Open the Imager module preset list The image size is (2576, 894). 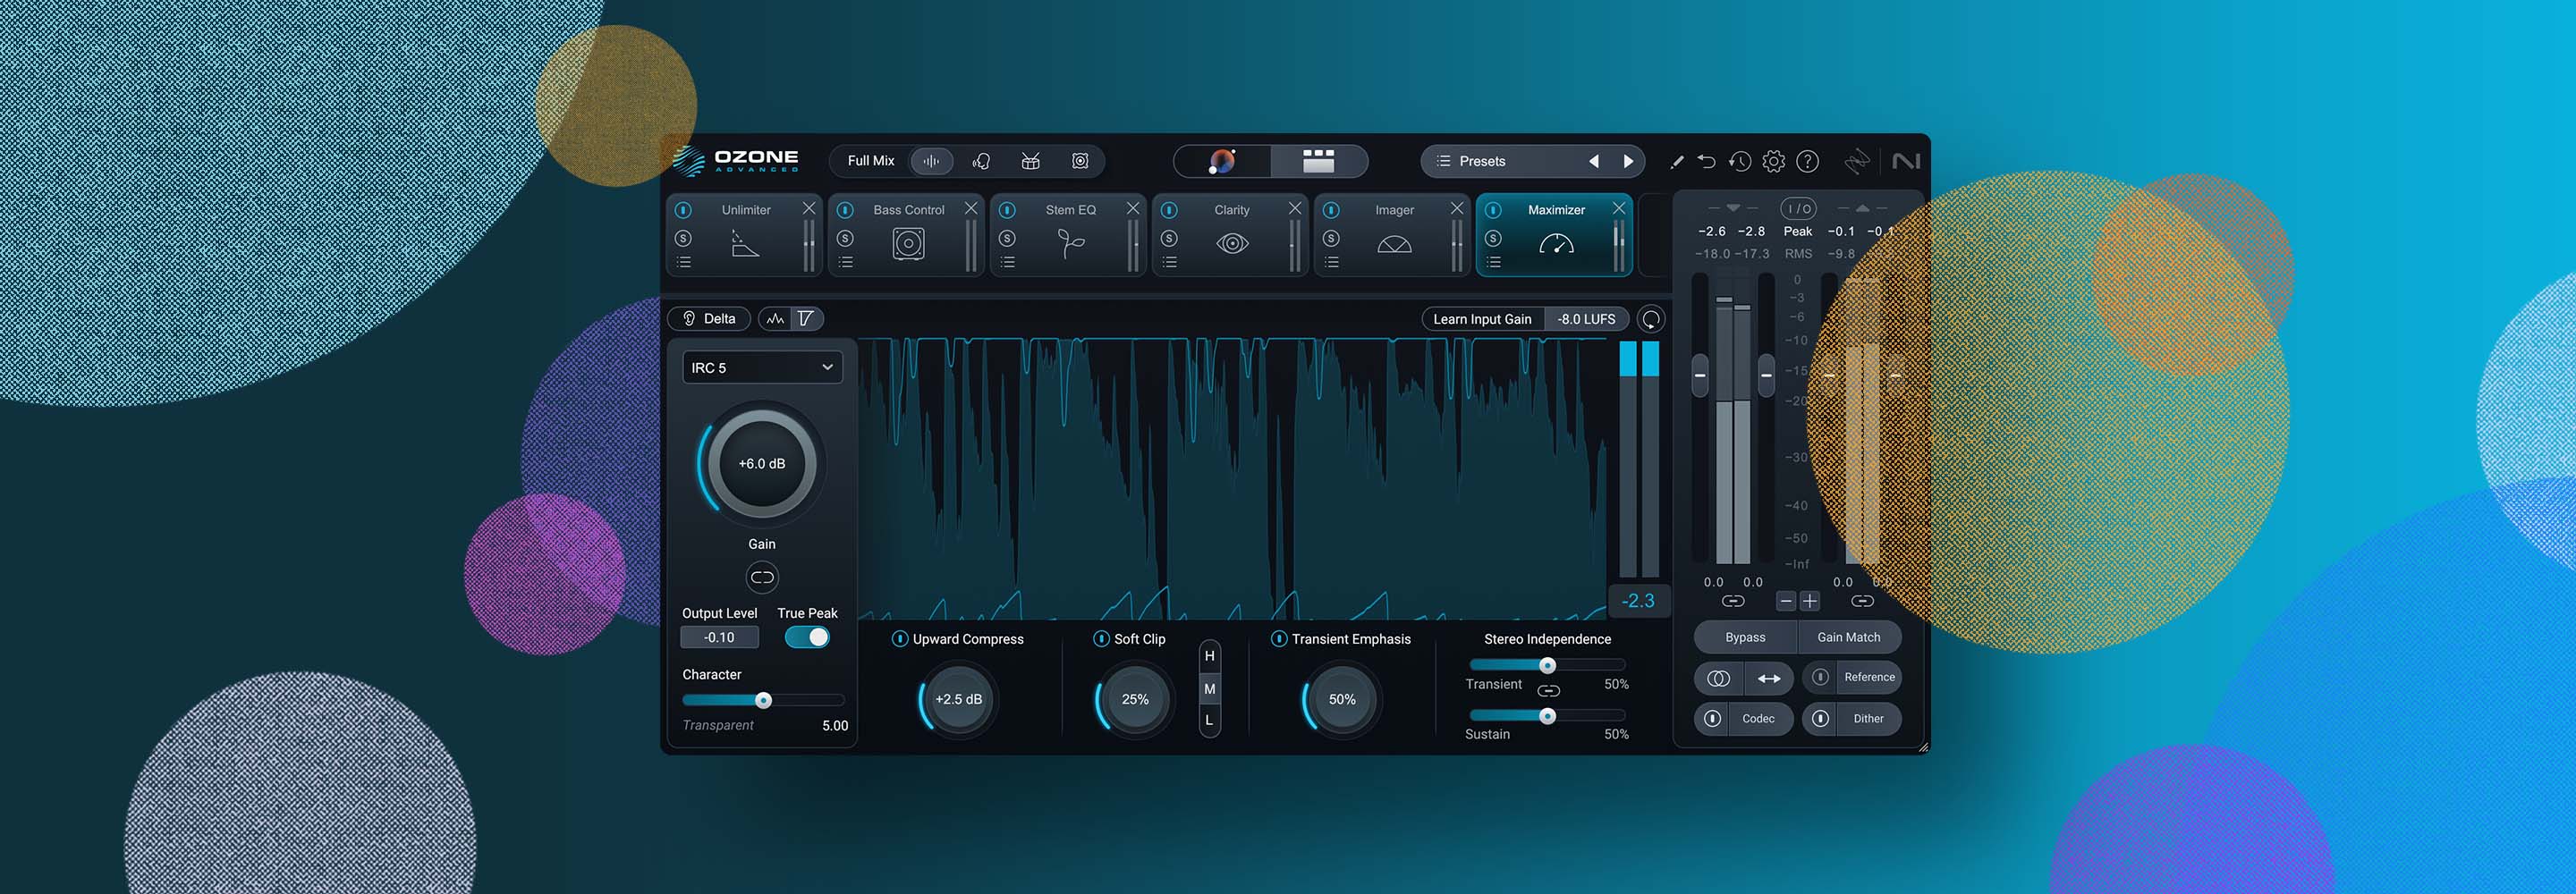click(x=1332, y=262)
